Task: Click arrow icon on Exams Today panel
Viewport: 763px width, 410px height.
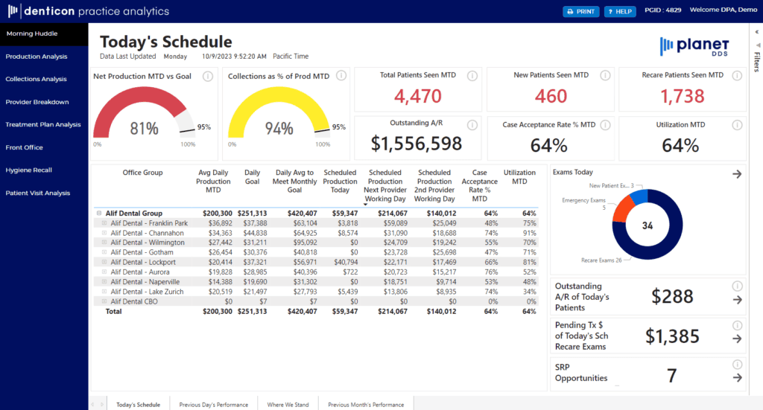Action: click(737, 174)
